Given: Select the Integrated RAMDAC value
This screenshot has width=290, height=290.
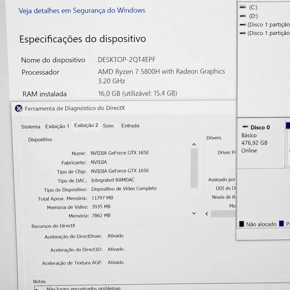Looking at the screenshot, I should click(x=113, y=180).
